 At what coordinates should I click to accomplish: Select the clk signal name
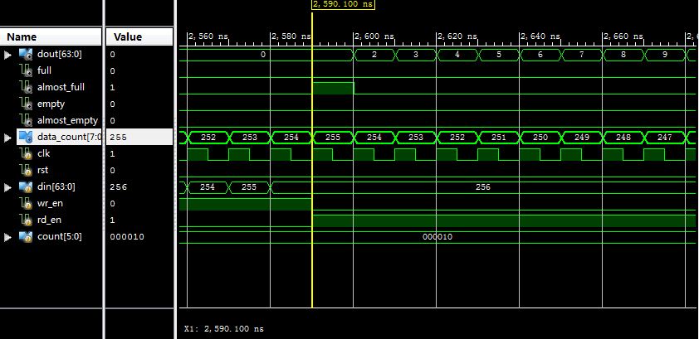pyautogui.click(x=44, y=154)
